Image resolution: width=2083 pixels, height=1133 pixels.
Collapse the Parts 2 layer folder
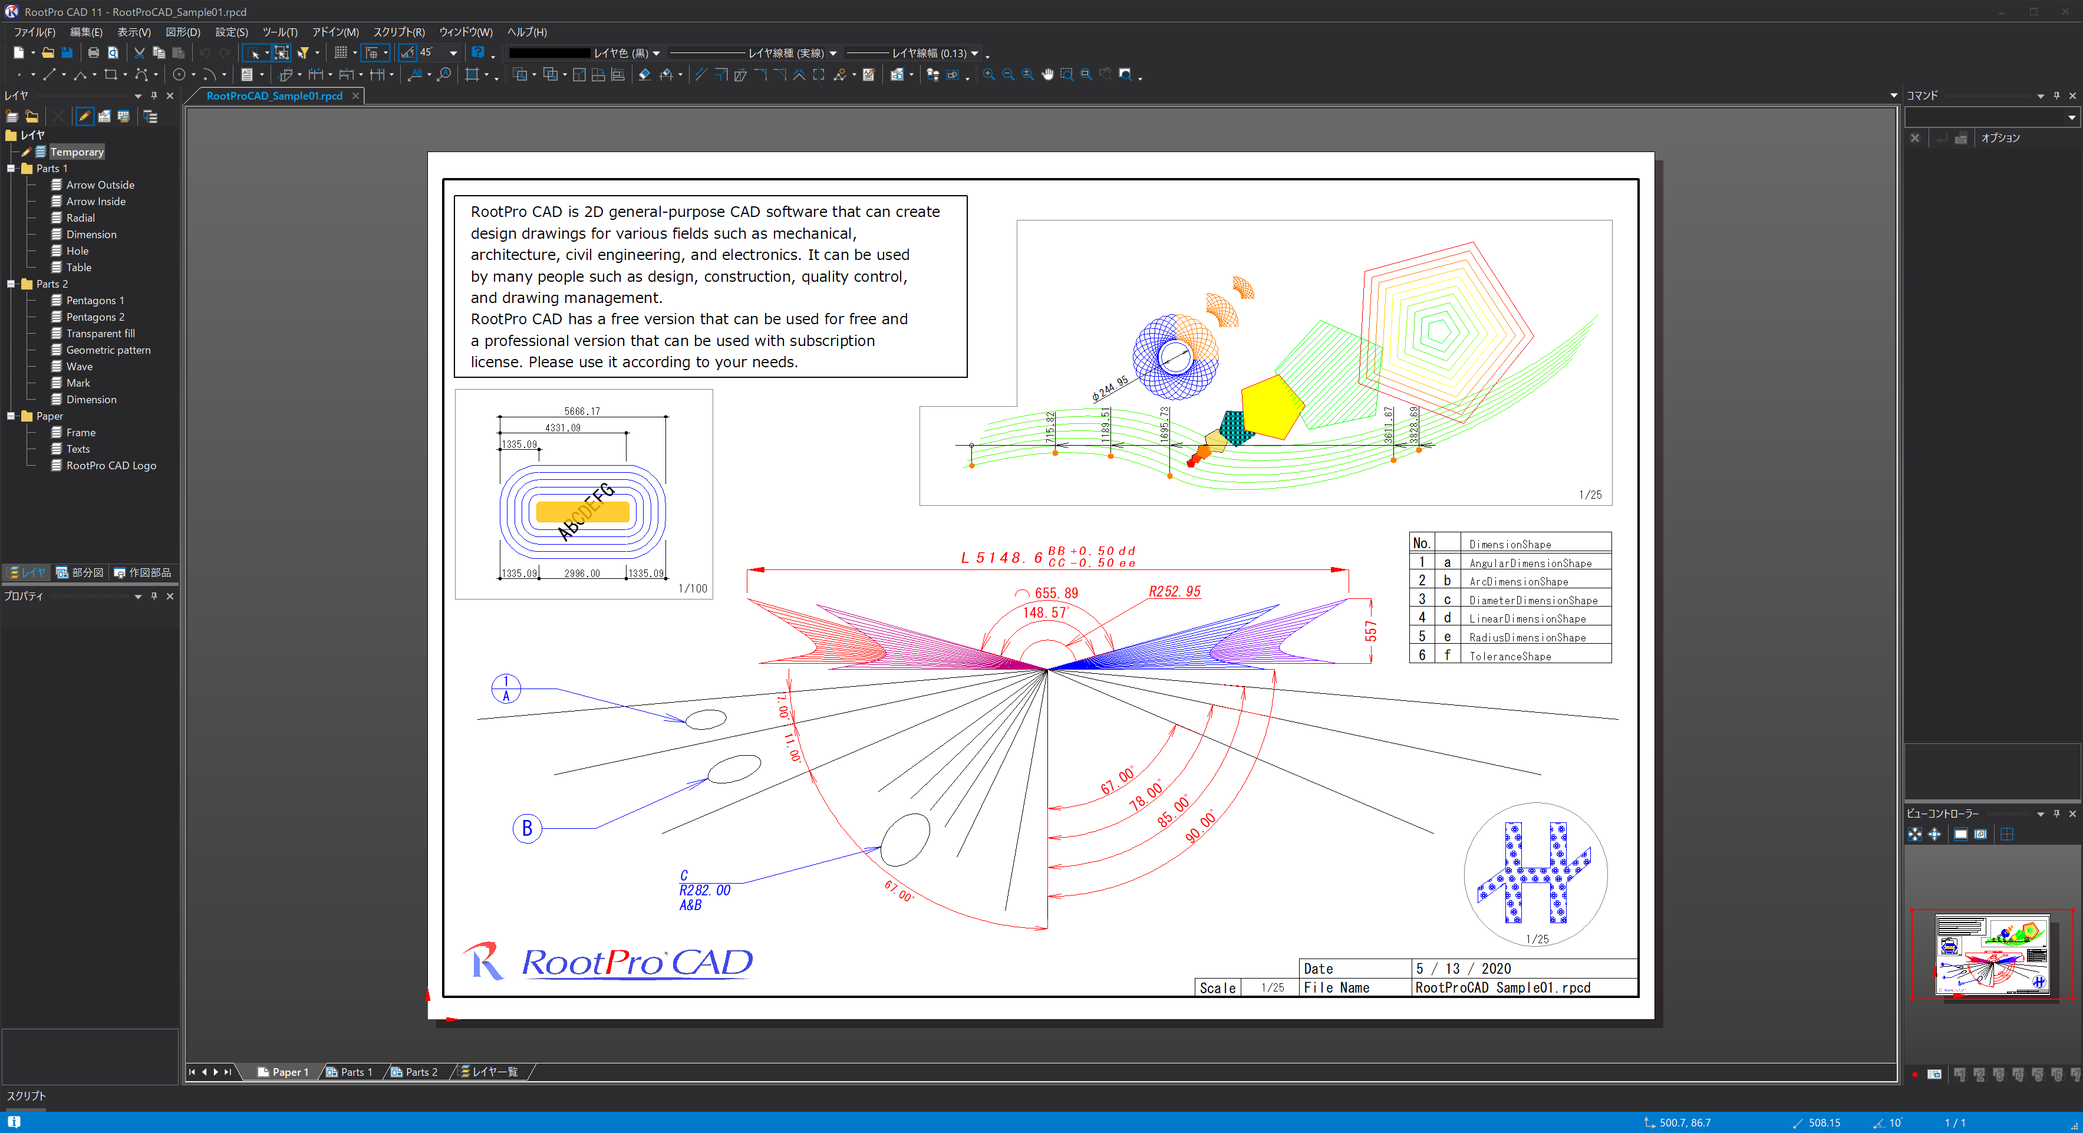[x=11, y=284]
